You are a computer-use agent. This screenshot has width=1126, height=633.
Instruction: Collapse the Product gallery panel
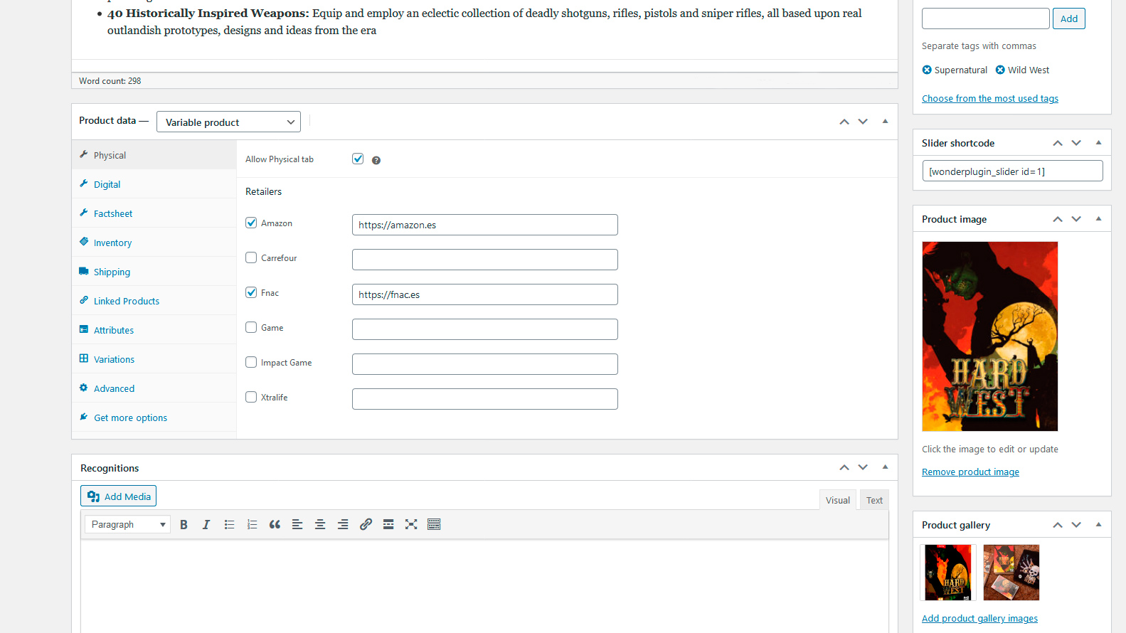(x=1098, y=525)
